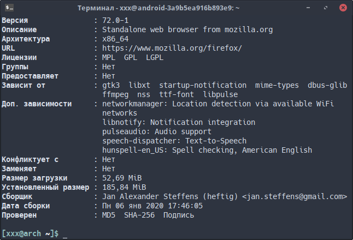
Task: Click the terminal icon in the title bar
Action: click(9, 8)
